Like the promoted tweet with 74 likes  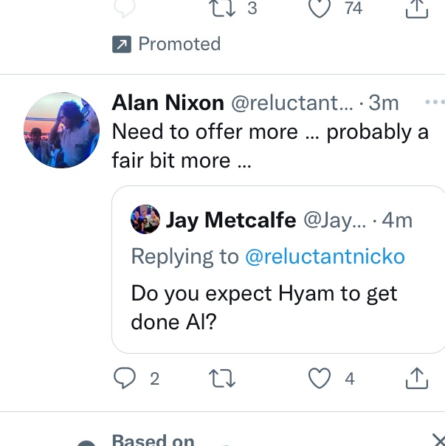coord(320,8)
